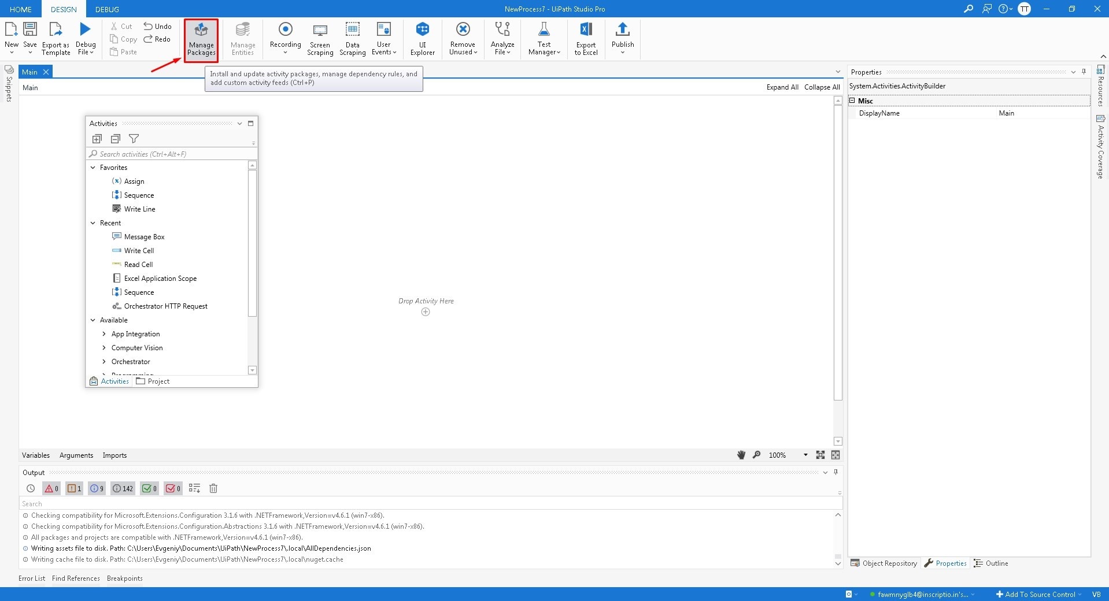The height and width of the screenshot is (601, 1109).
Task: Click Analyze File icon
Action: [x=502, y=29]
